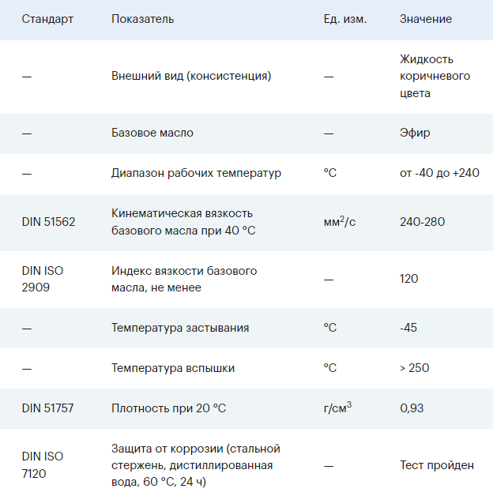Click the 'DIN 51562' standard cell
Viewport: 493px width, 496px height.
click(x=49, y=222)
